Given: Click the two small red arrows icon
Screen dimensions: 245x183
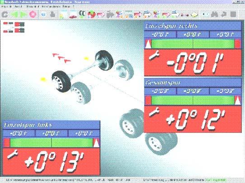Looking at the screenshot, I should [185, 15].
